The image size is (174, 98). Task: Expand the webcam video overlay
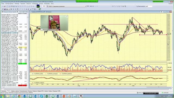click(x=67, y=17)
